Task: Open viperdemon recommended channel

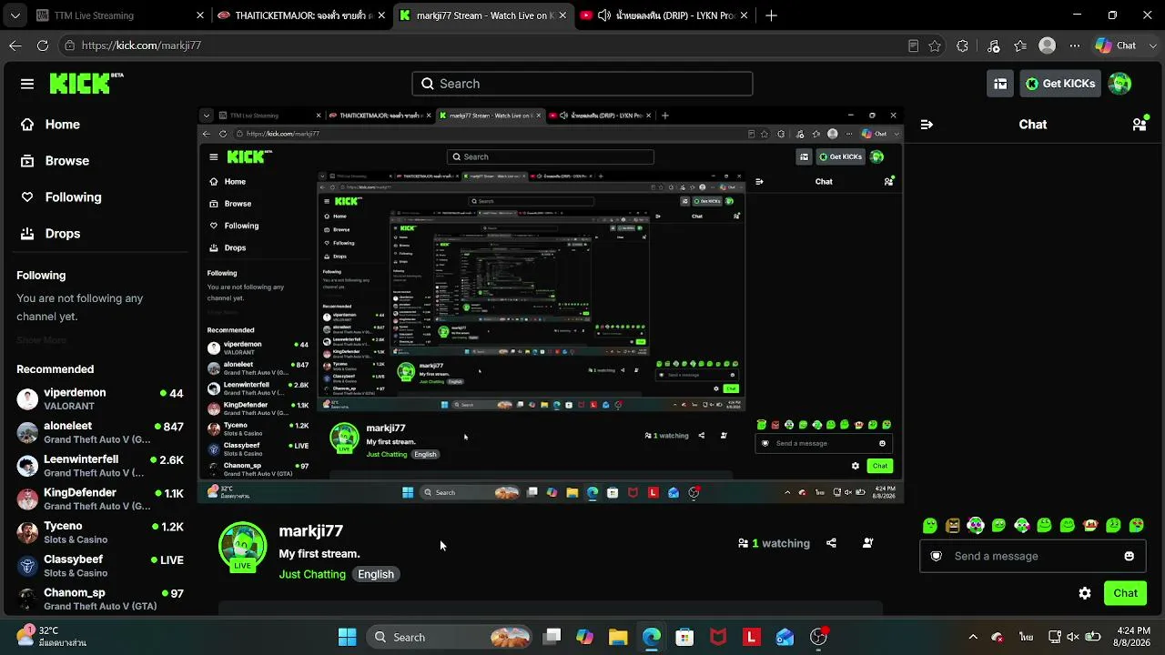Action: coord(100,399)
